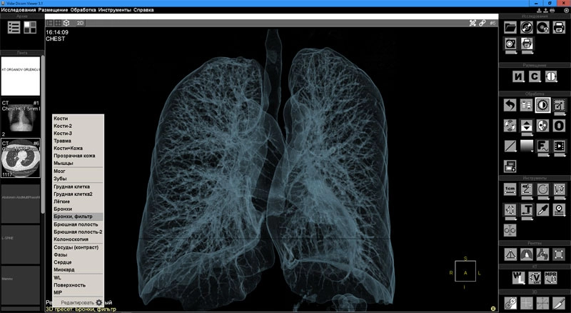Select Лёгкие preset from list
This screenshot has height=313, width=571.
[x=61, y=201]
